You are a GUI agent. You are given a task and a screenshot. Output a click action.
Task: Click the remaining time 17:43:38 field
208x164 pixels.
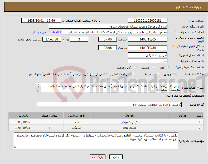(x=52, y=39)
